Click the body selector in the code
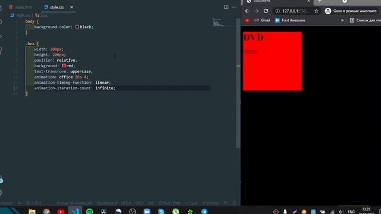The height and width of the screenshot is (214, 381). (x=30, y=21)
